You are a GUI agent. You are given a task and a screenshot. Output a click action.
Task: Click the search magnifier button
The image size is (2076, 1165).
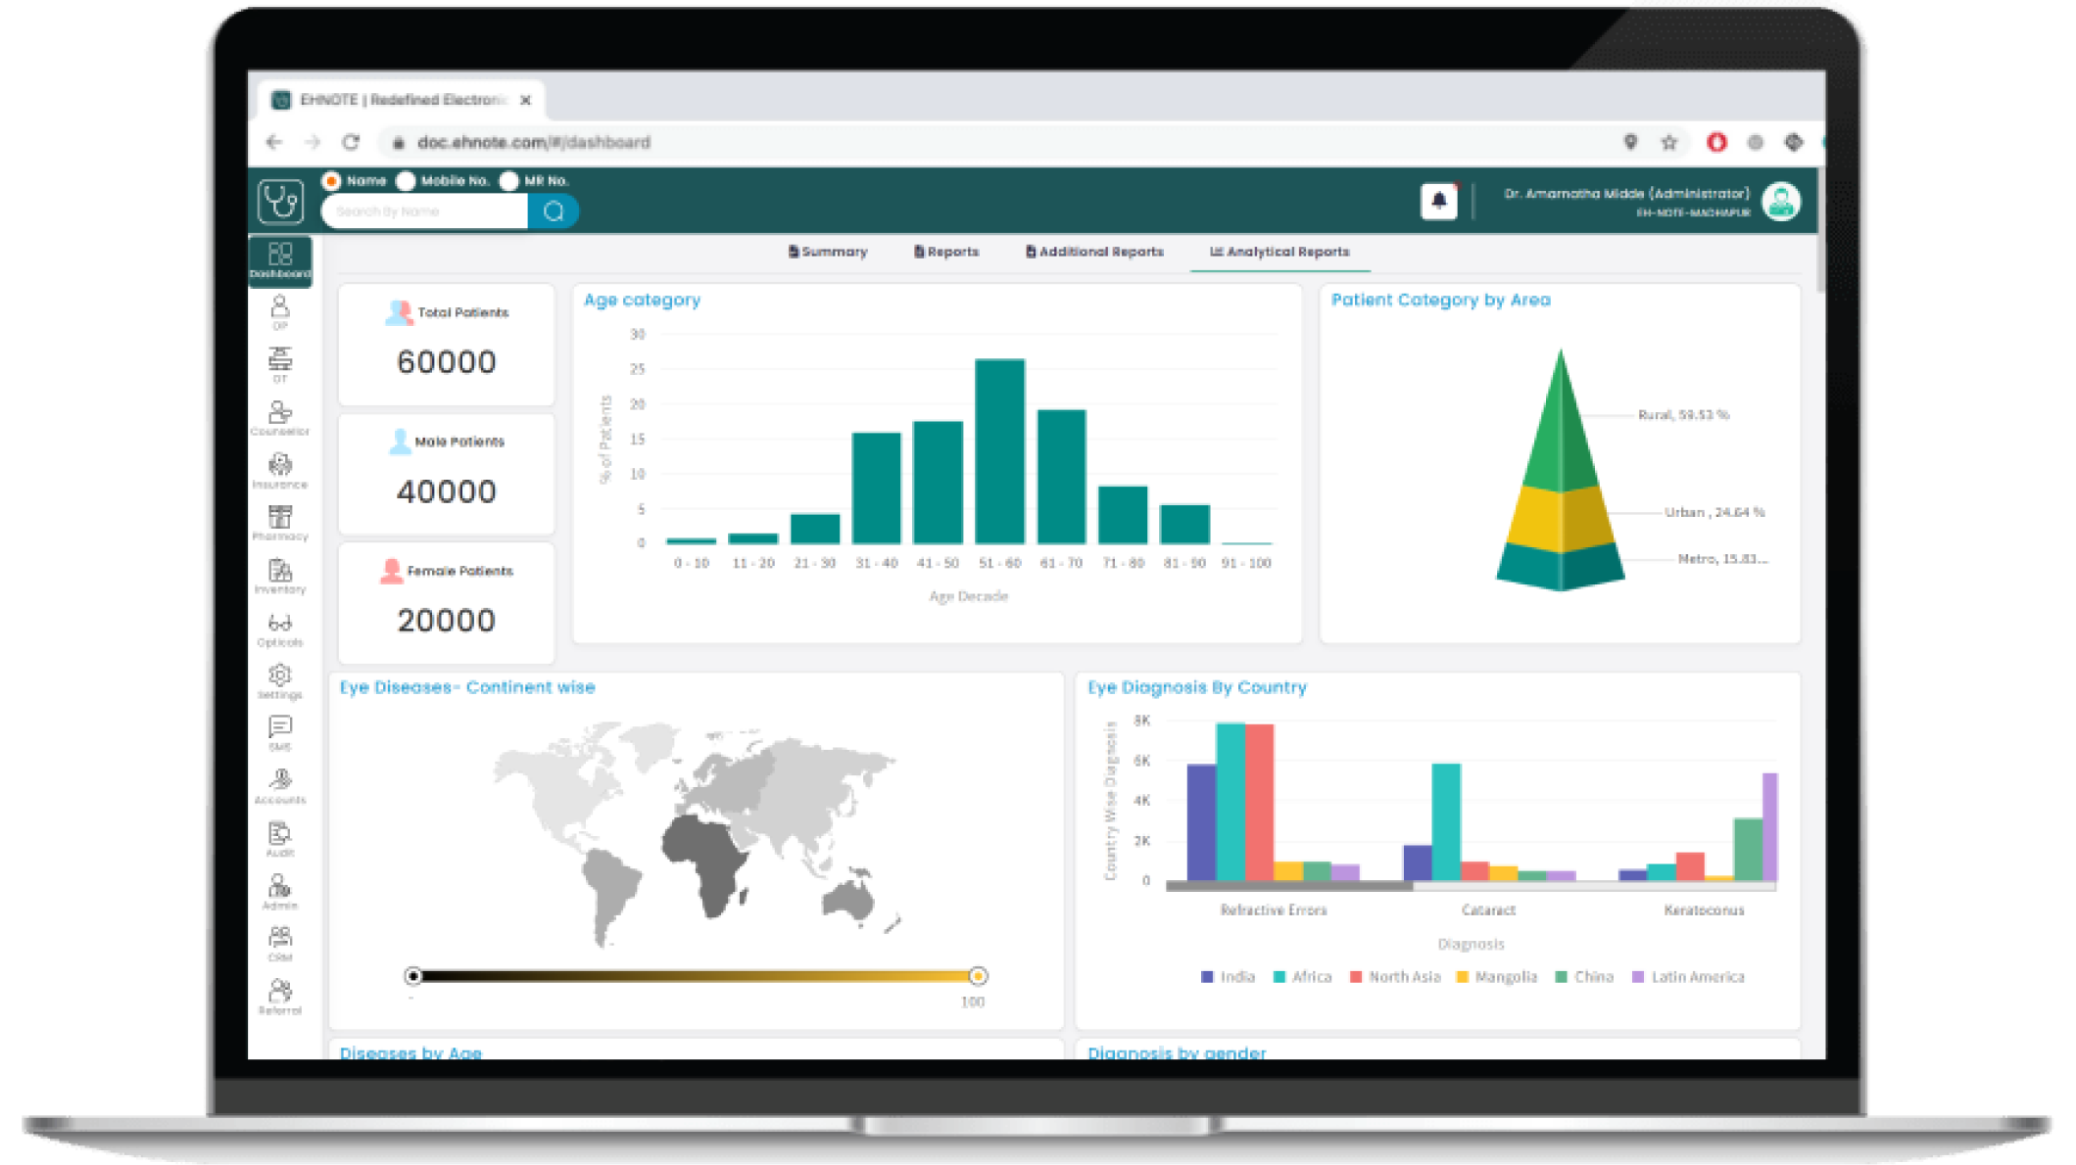pos(554,210)
